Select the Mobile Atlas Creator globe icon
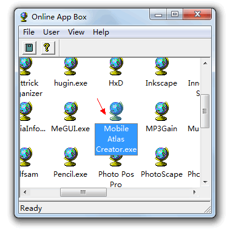 click(116, 111)
